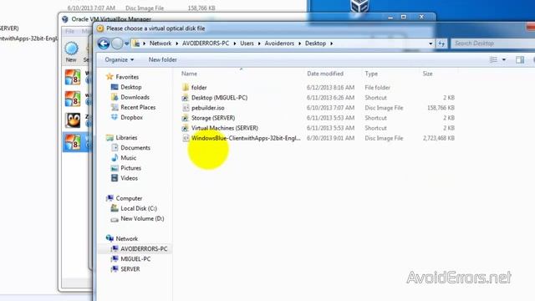The height and width of the screenshot is (301, 535).
Task: Open the File menu in VirtualBox Manager
Action: tap(69, 32)
